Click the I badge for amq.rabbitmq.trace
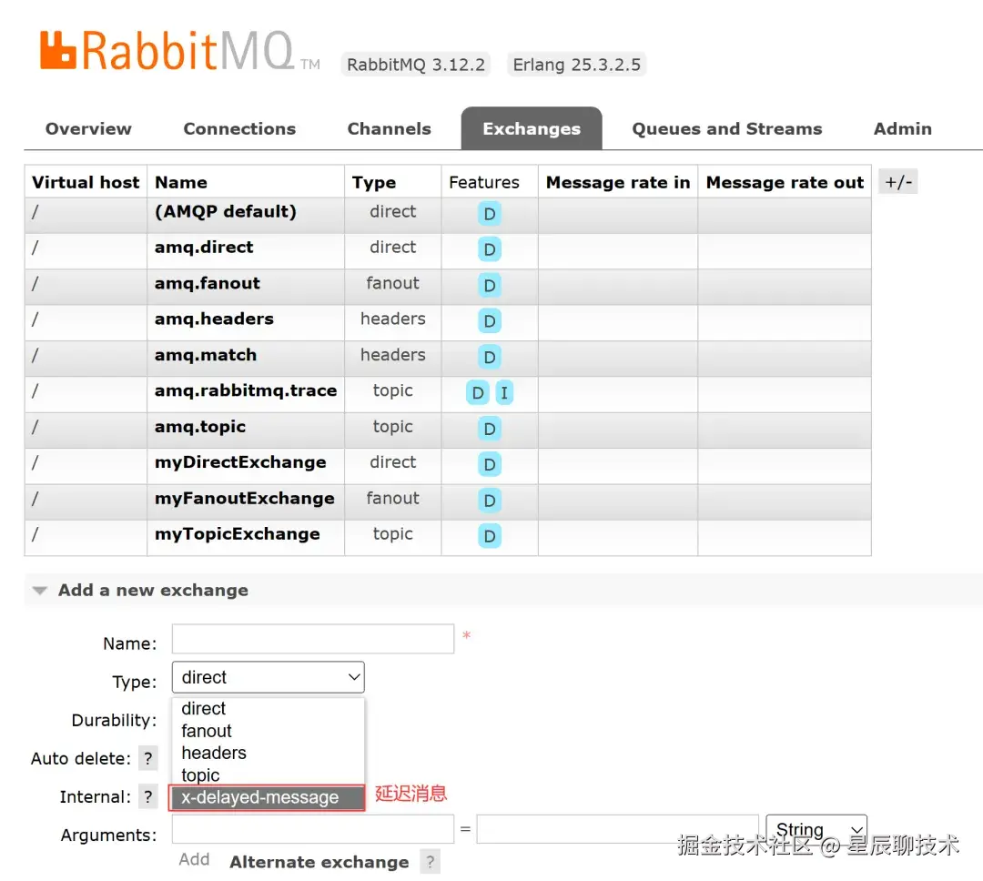983x881 pixels. (x=504, y=392)
